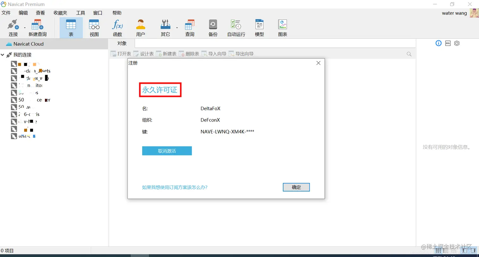Open the 查看 menu
479x257 pixels.
tap(40, 13)
